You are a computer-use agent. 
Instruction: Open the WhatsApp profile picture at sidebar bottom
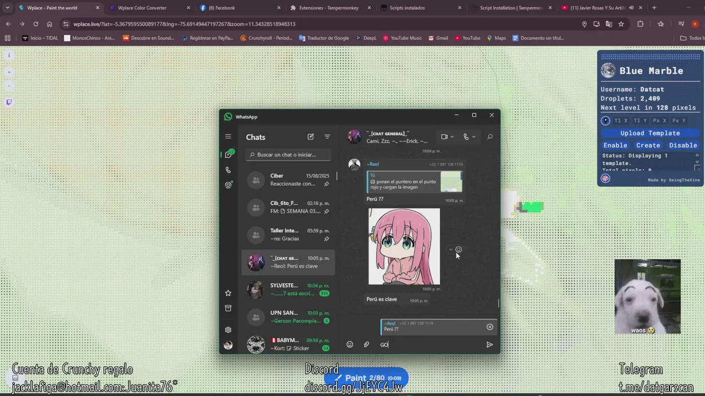point(228,345)
